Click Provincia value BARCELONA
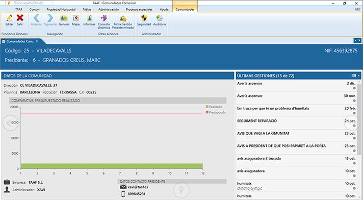Viewport: 363px width, 200px height. coord(30,92)
